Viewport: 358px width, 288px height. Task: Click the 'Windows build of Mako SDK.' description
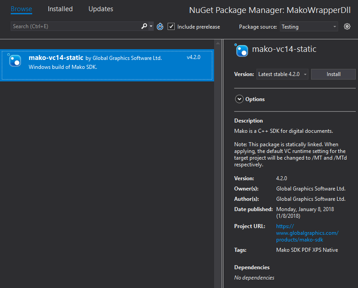(63, 67)
